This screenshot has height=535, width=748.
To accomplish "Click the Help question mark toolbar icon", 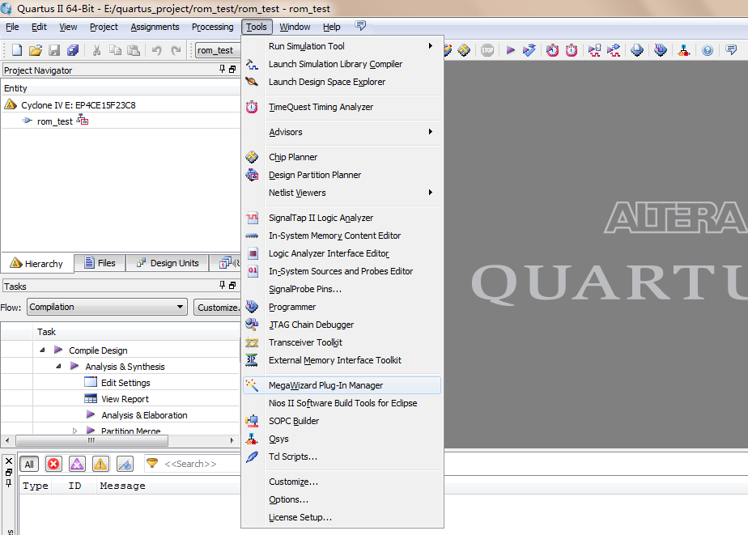I will (708, 50).
